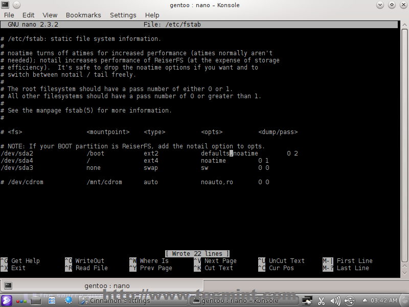
Task: Open the USB device notifier tray icon
Action: pyautogui.click(x=350, y=301)
